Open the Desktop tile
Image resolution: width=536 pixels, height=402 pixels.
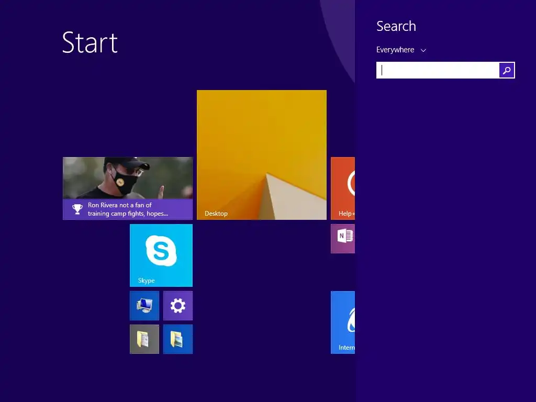[x=262, y=155]
